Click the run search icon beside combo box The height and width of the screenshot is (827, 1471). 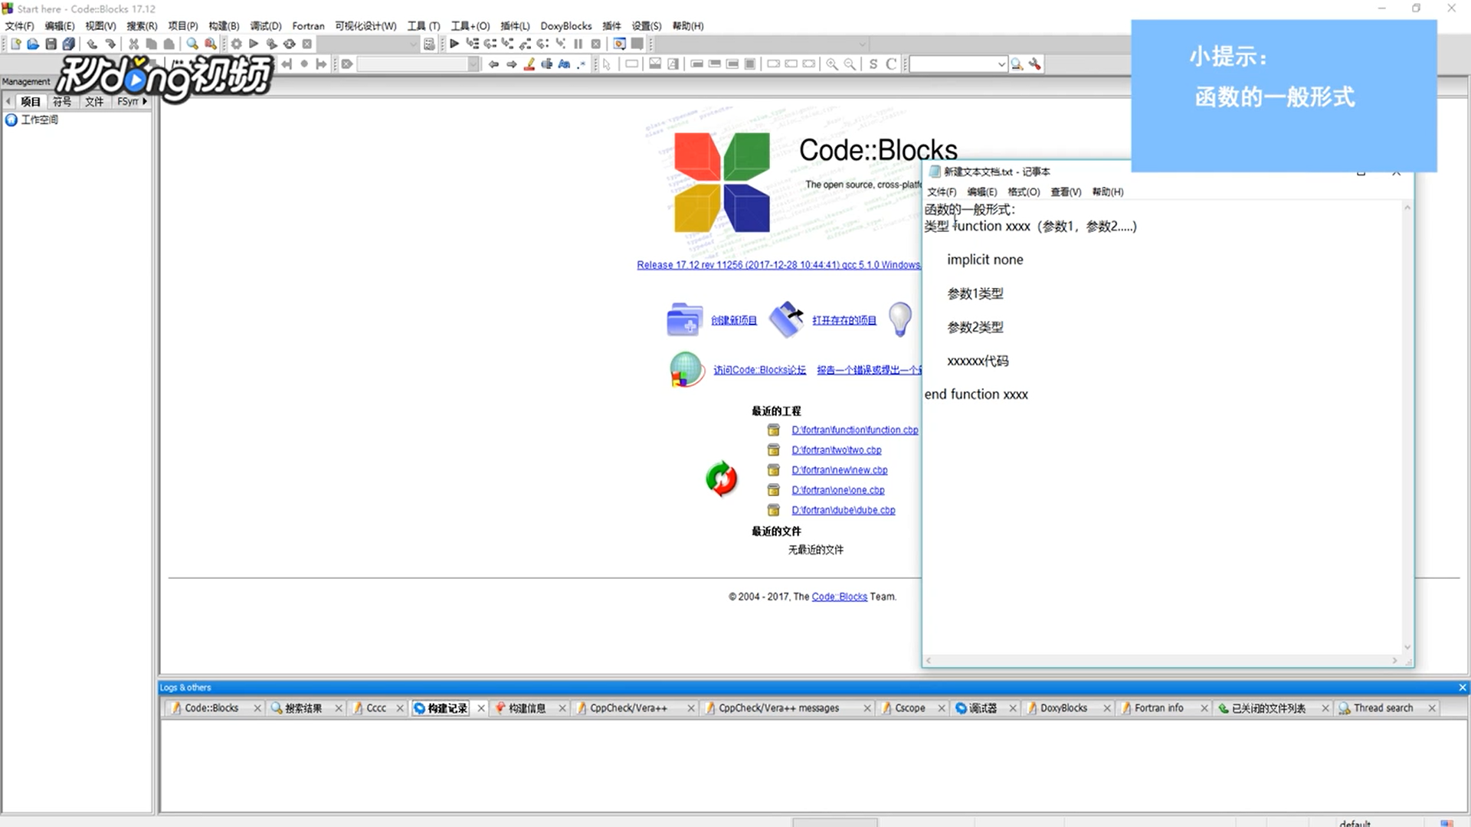point(1017,64)
